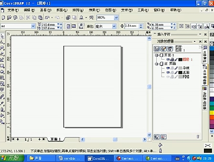Image resolution: width=214 pixels, height=162 pixels.
Task: Toggle Layer Manager View button
Action: [170, 49]
